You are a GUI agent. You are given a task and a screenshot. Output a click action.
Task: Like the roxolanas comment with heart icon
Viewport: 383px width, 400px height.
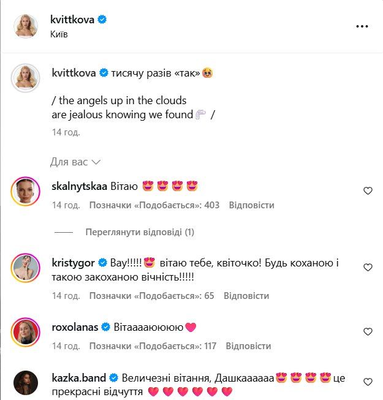pos(368,331)
